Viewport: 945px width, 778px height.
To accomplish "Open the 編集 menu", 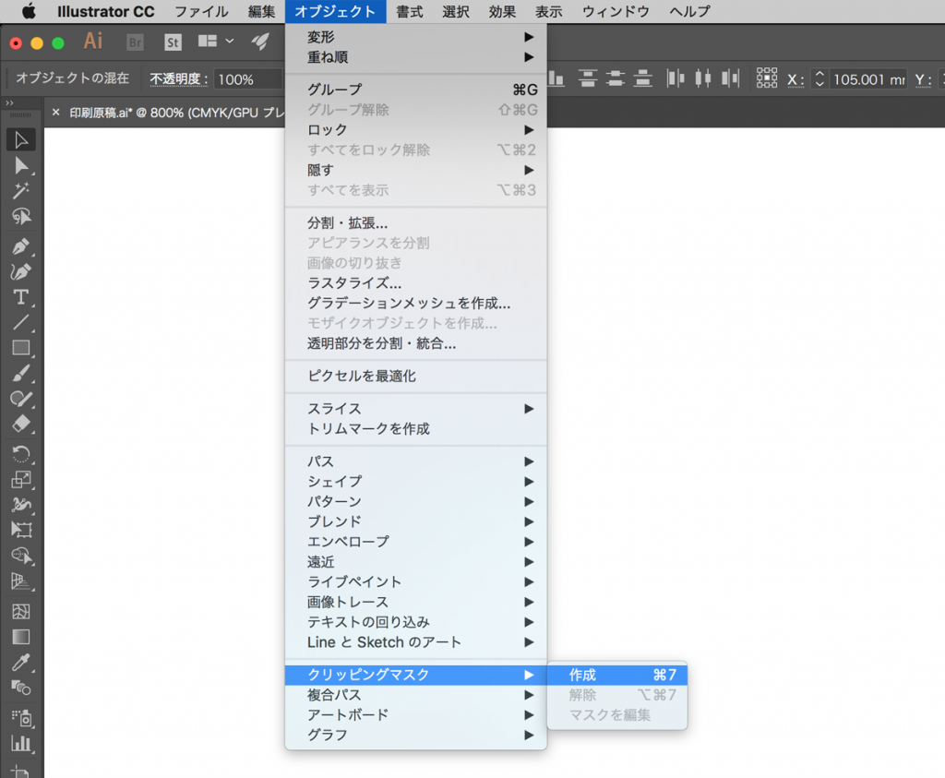I will [261, 11].
